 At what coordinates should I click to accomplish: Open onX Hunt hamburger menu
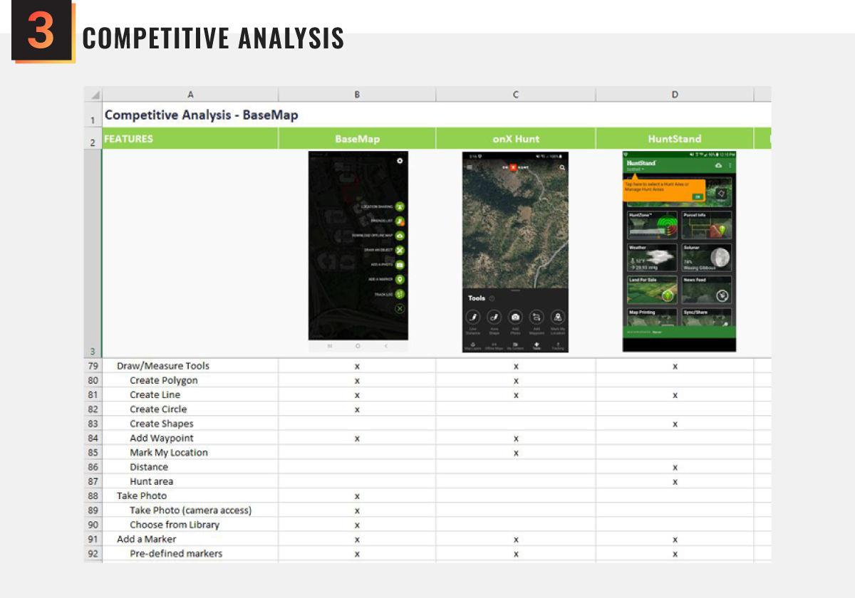pos(470,167)
